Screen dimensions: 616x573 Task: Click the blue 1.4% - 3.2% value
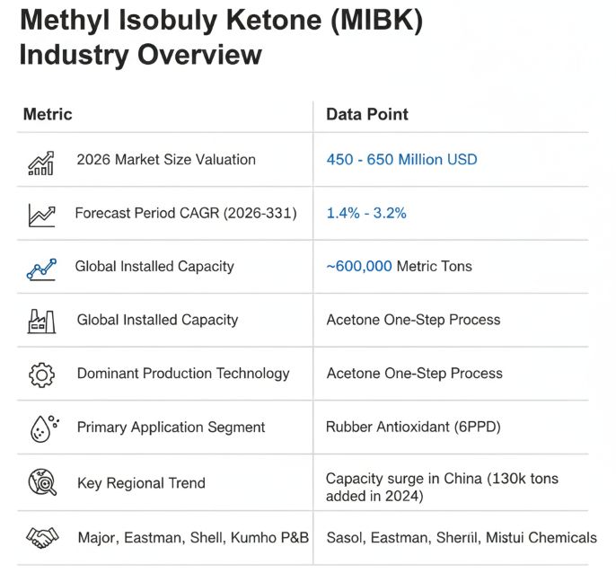366,213
